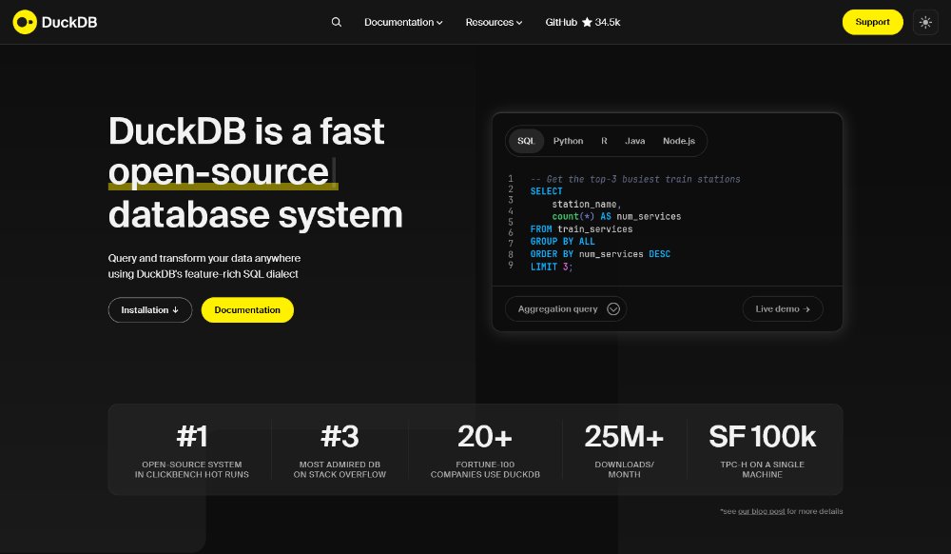Click the arrow icon inside Live demo
The image size is (951, 554).
pyautogui.click(x=807, y=308)
